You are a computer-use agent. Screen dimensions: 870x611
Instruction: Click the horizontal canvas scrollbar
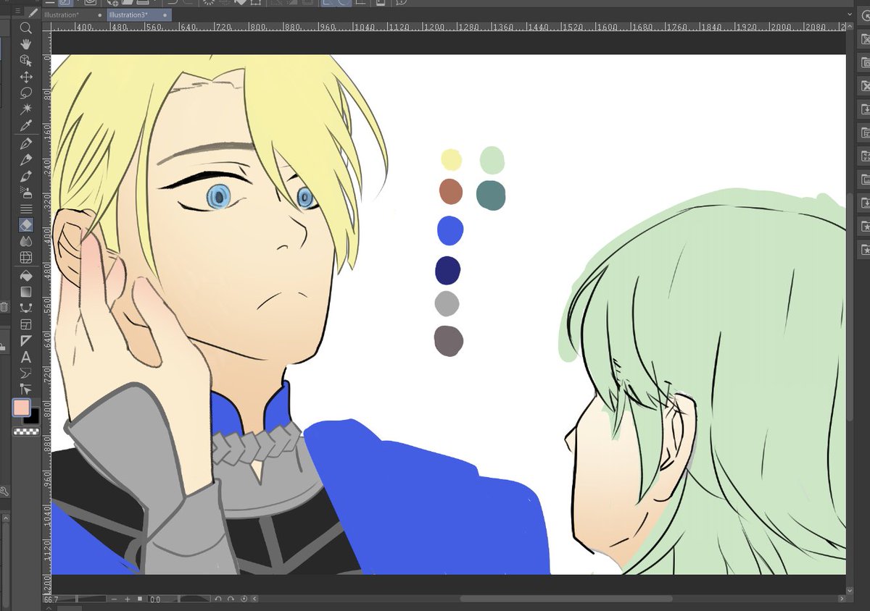[x=565, y=599]
